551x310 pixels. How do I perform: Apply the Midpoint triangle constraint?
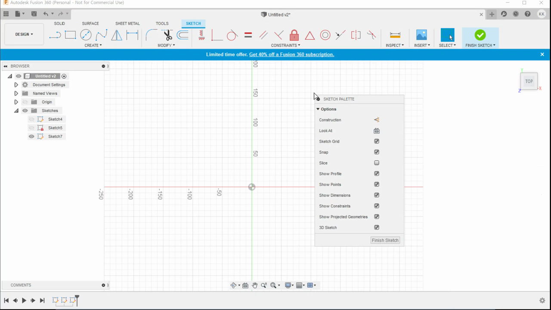[310, 35]
